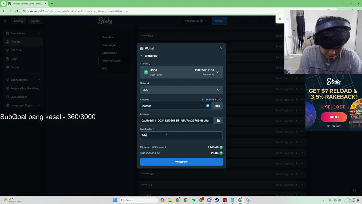Open a new browser tab
The height and width of the screenshot is (204, 362).
click(x=52, y=3)
